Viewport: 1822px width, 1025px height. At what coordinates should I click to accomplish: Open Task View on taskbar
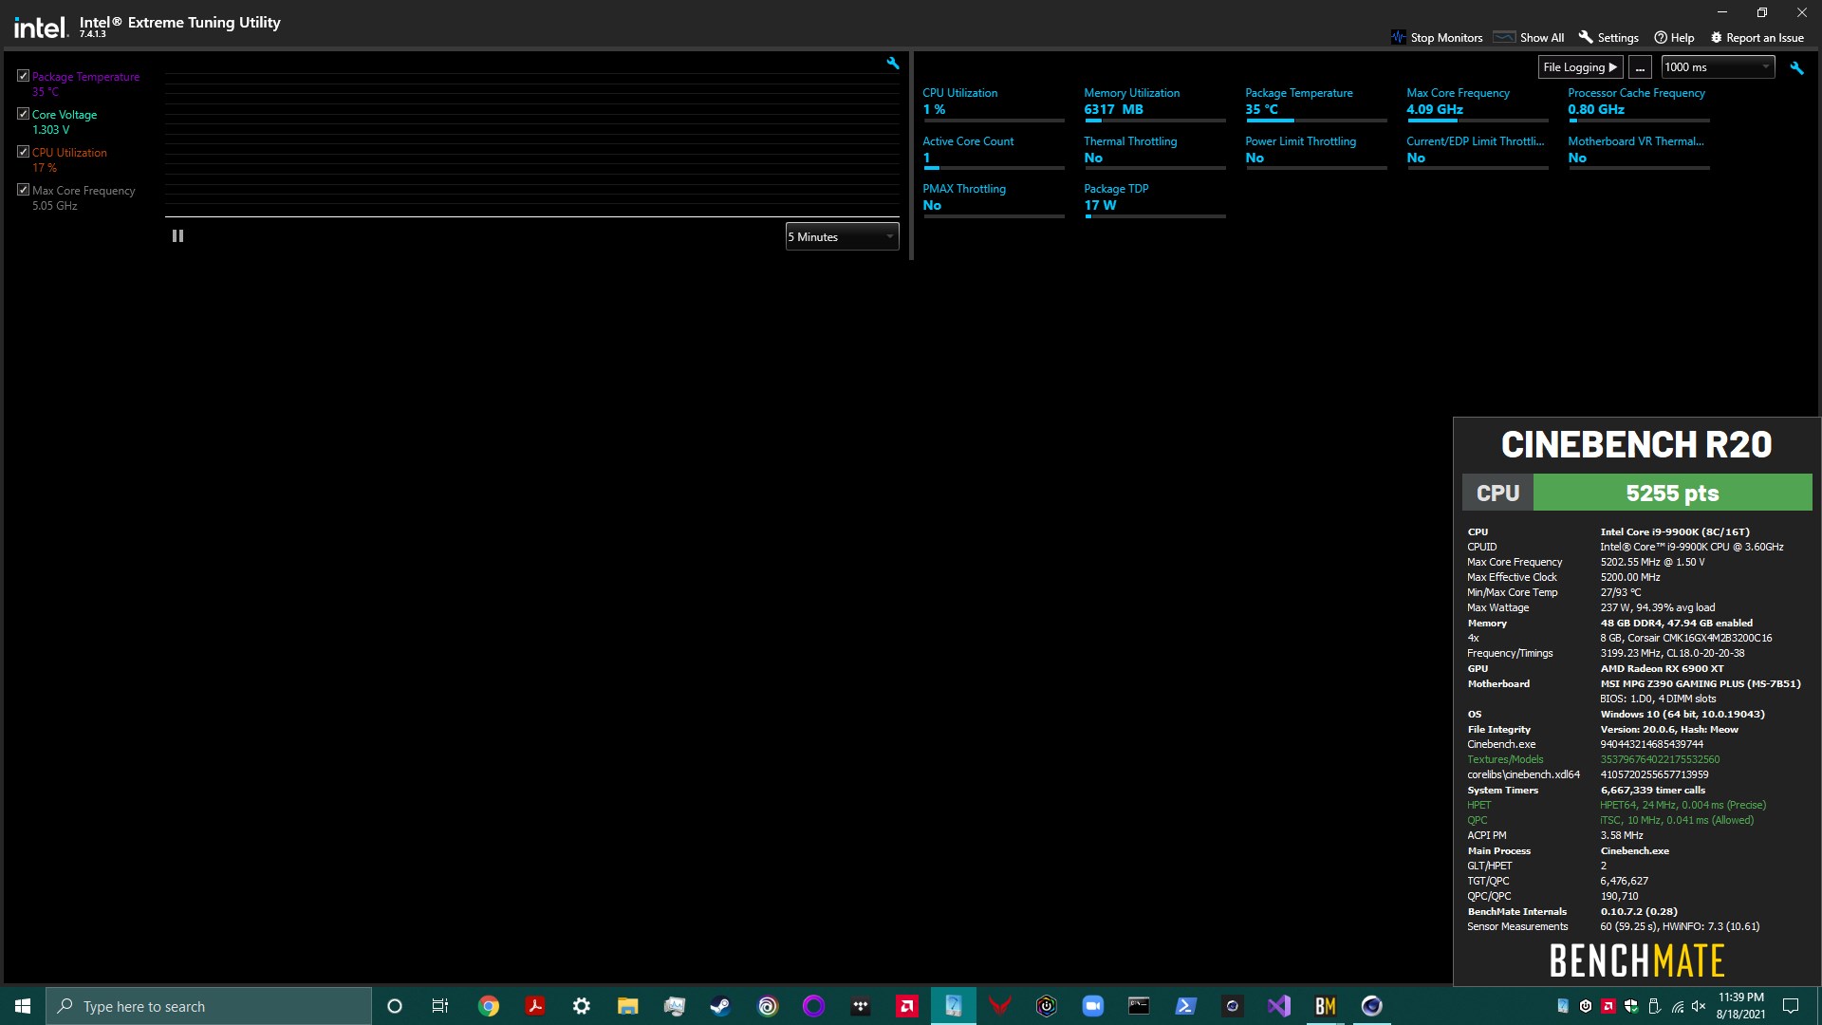(440, 1006)
